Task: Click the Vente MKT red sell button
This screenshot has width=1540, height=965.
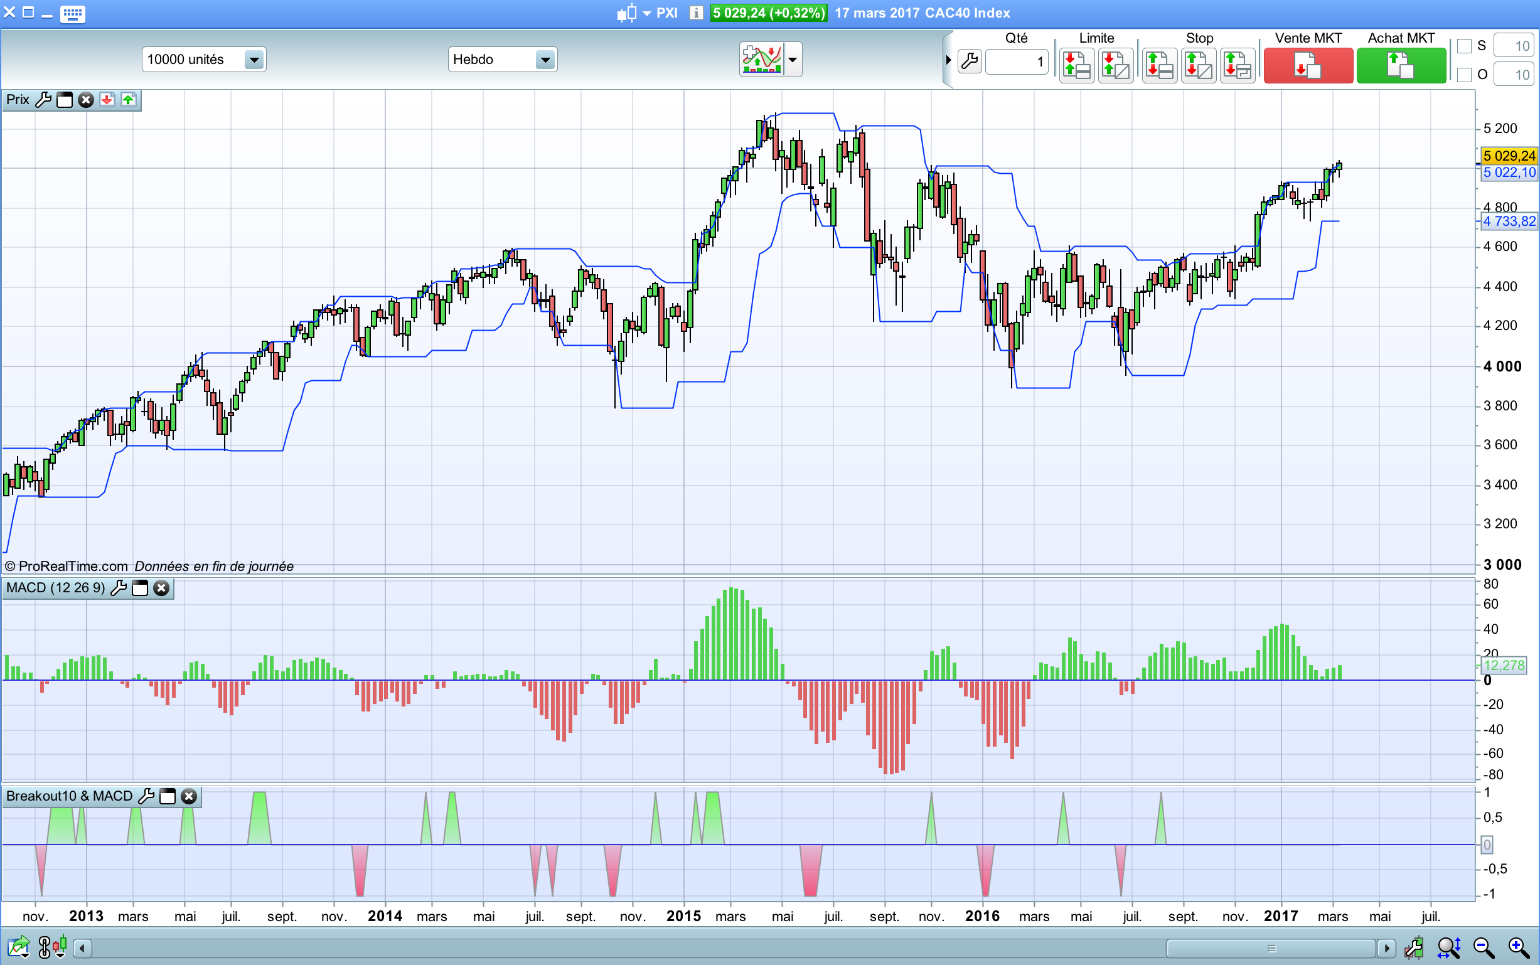Action: tap(1308, 66)
